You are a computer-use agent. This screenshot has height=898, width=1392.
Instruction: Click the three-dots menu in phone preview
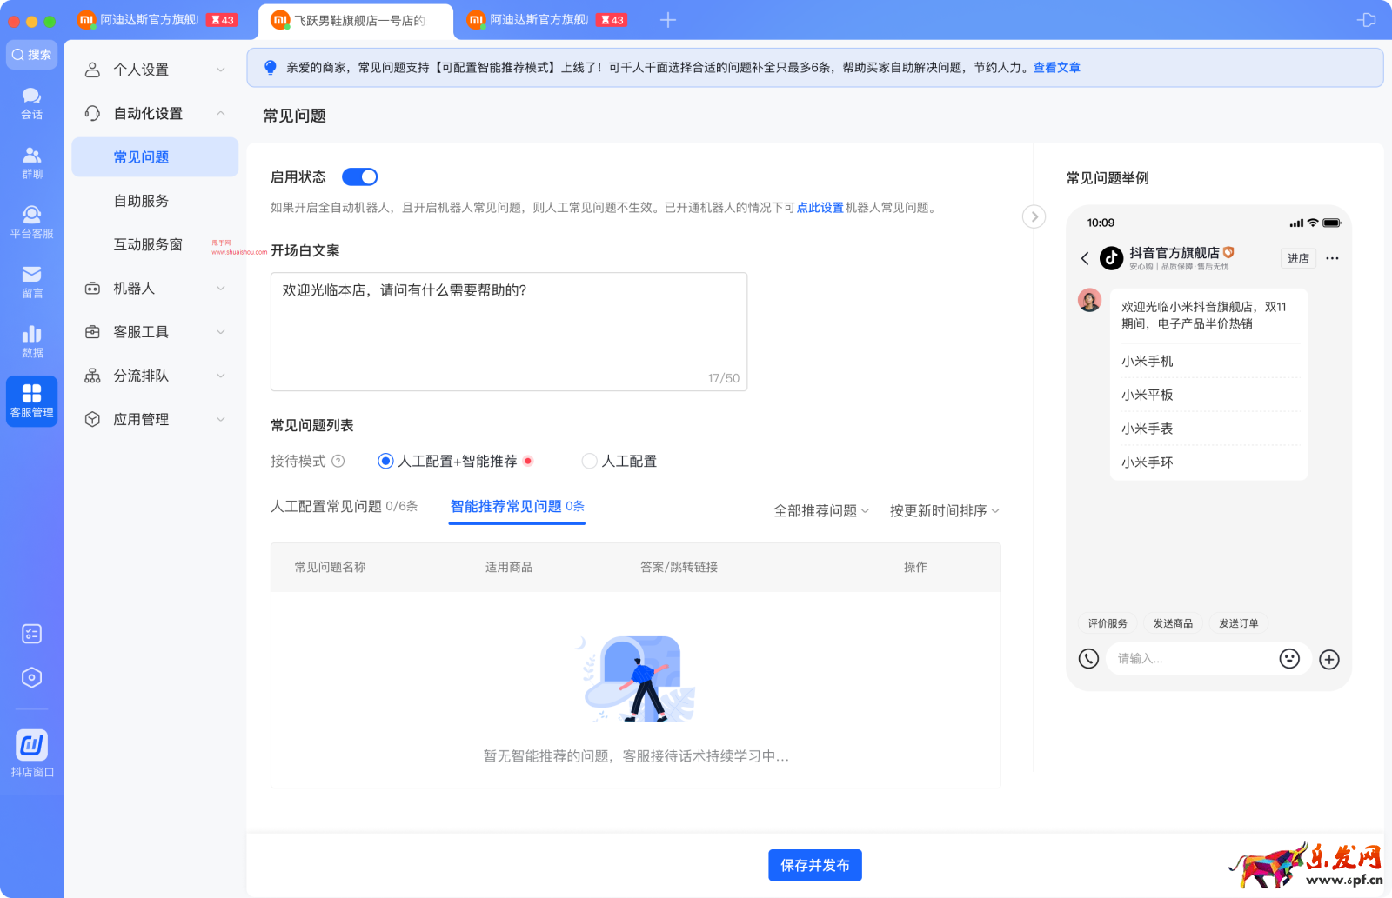(x=1332, y=258)
